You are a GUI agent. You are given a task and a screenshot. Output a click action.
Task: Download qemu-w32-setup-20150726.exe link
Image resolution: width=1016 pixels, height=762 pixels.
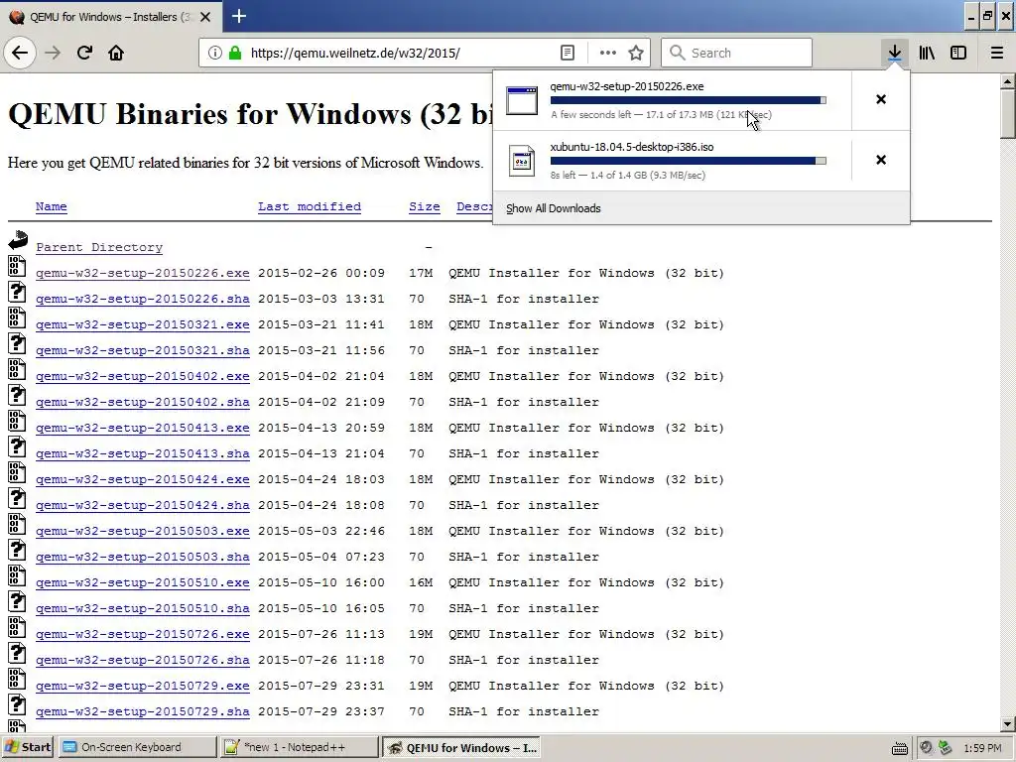click(x=143, y=634)
